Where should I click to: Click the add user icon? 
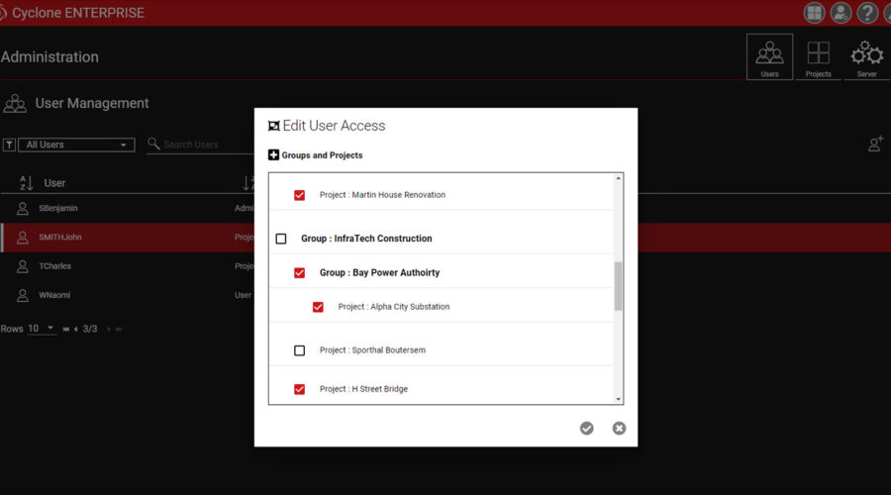(x=875, y=145)
